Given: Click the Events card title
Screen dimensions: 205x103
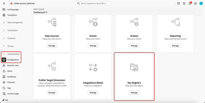Looking at the screenshot, I should click(x=93, y=36).
